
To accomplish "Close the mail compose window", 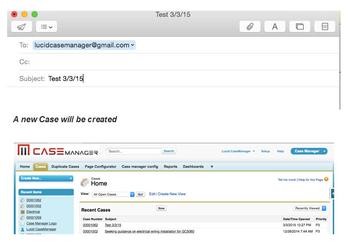I will point(14,14).
